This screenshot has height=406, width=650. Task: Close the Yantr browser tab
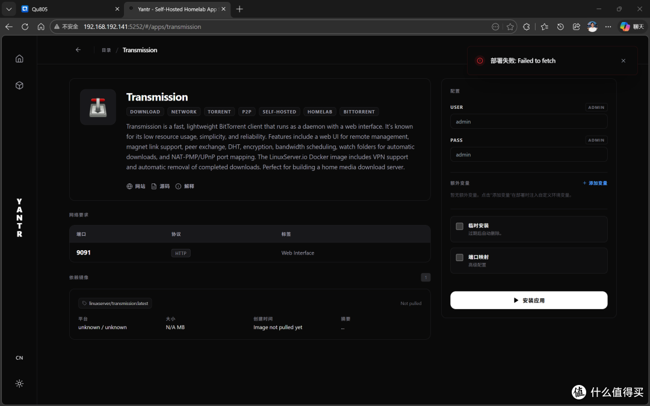tap(223, 9)
